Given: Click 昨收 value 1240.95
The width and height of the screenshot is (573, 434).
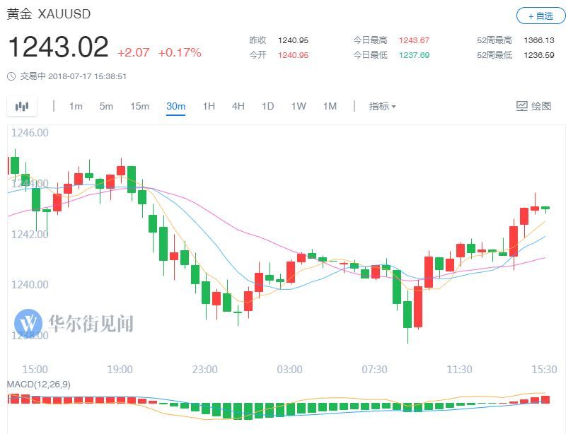Looking at the screenshot, I should [x=293, y=40].
